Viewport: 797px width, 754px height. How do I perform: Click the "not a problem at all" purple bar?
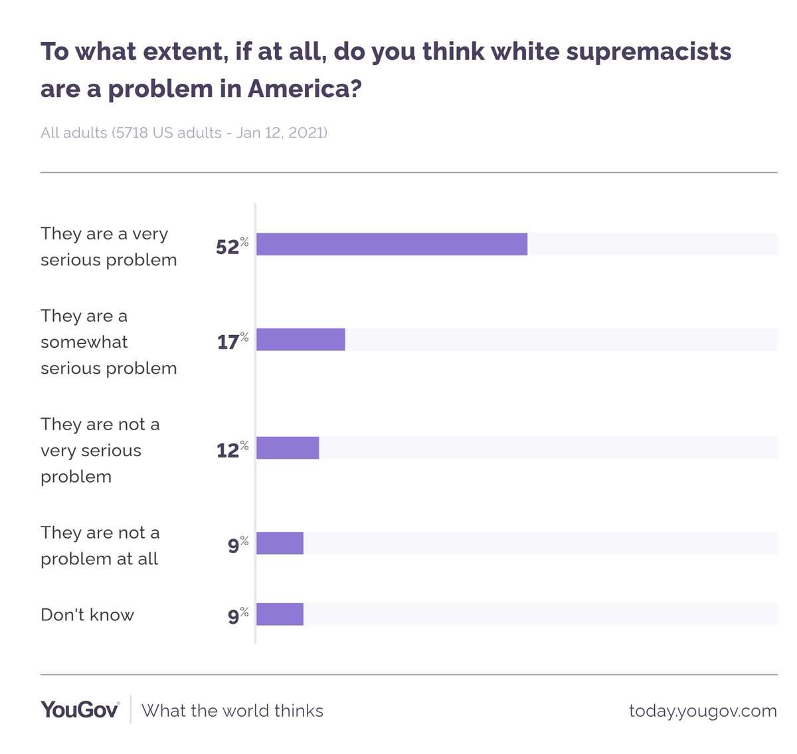point(280,543)
